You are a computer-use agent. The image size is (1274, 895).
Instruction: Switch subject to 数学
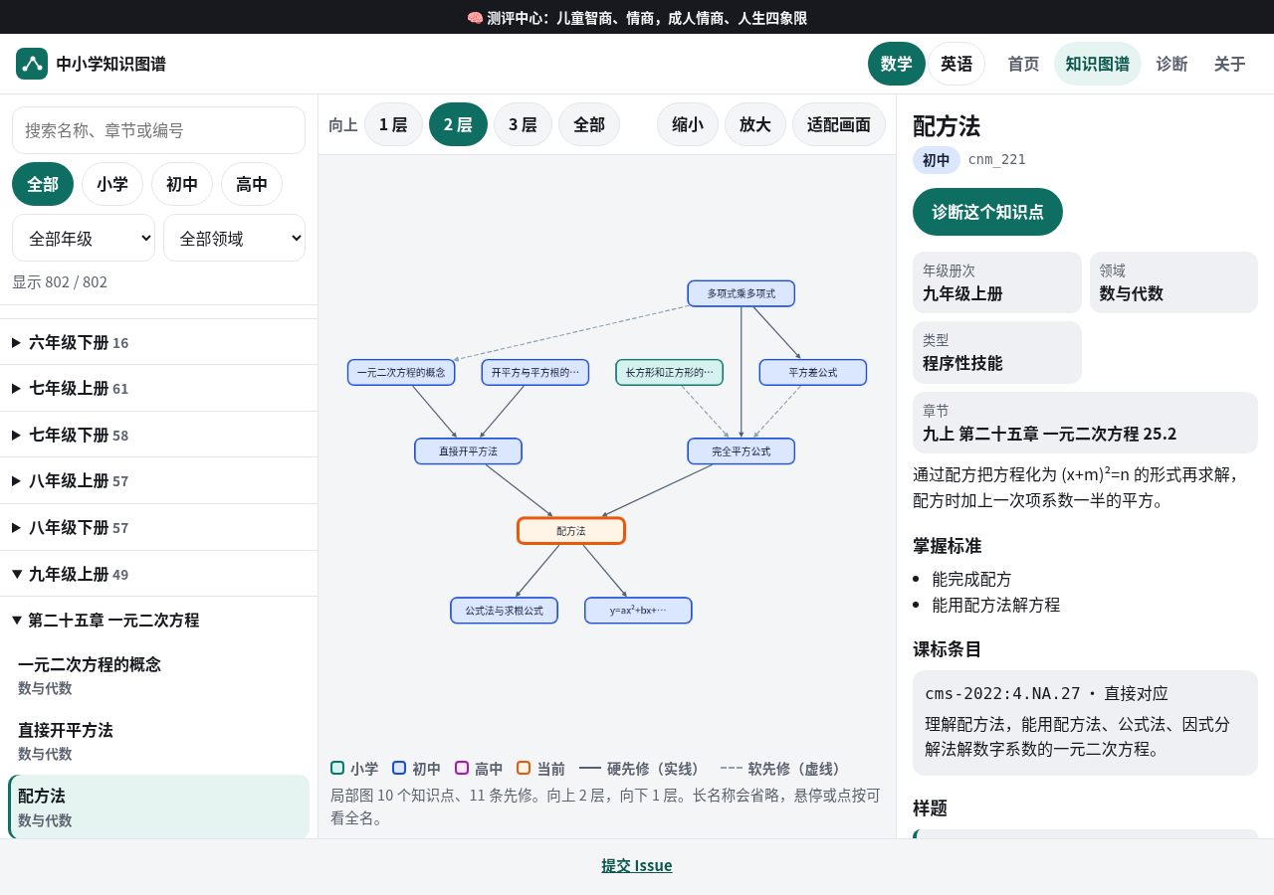[897, 64]
